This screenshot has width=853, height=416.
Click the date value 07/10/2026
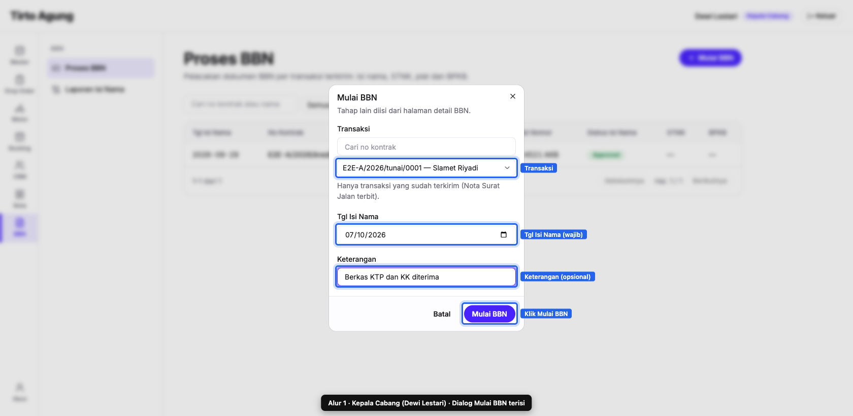(366, 235)
